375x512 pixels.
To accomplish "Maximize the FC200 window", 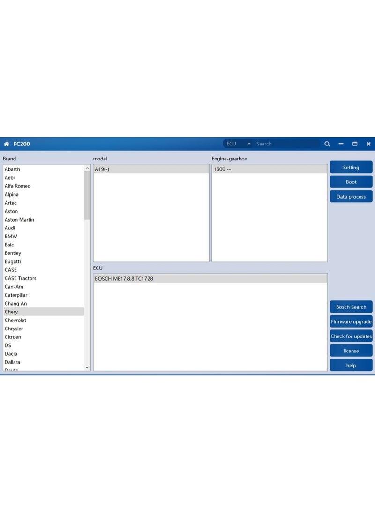I will click(355, 144).
